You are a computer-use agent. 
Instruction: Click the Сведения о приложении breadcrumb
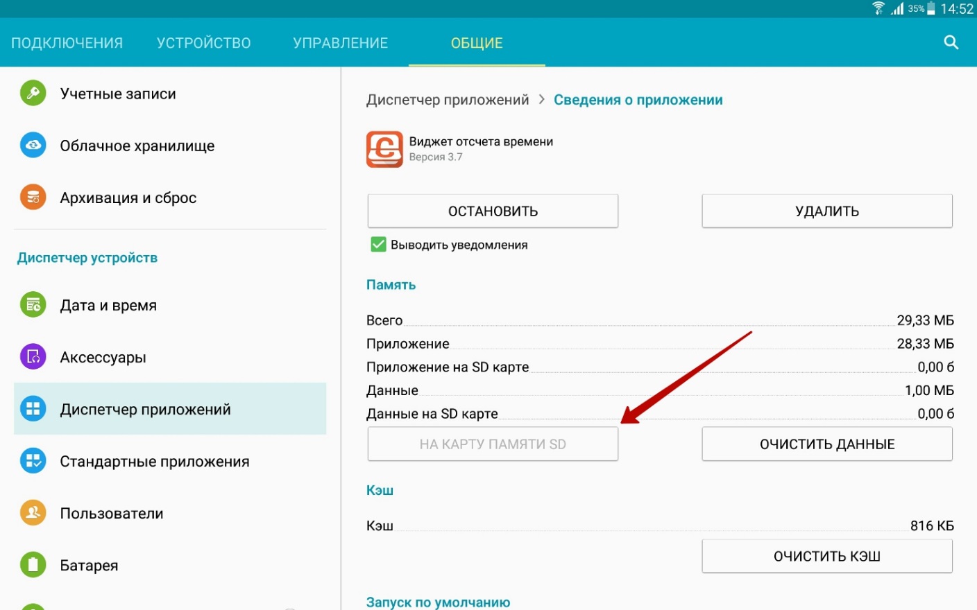[638, 100]
